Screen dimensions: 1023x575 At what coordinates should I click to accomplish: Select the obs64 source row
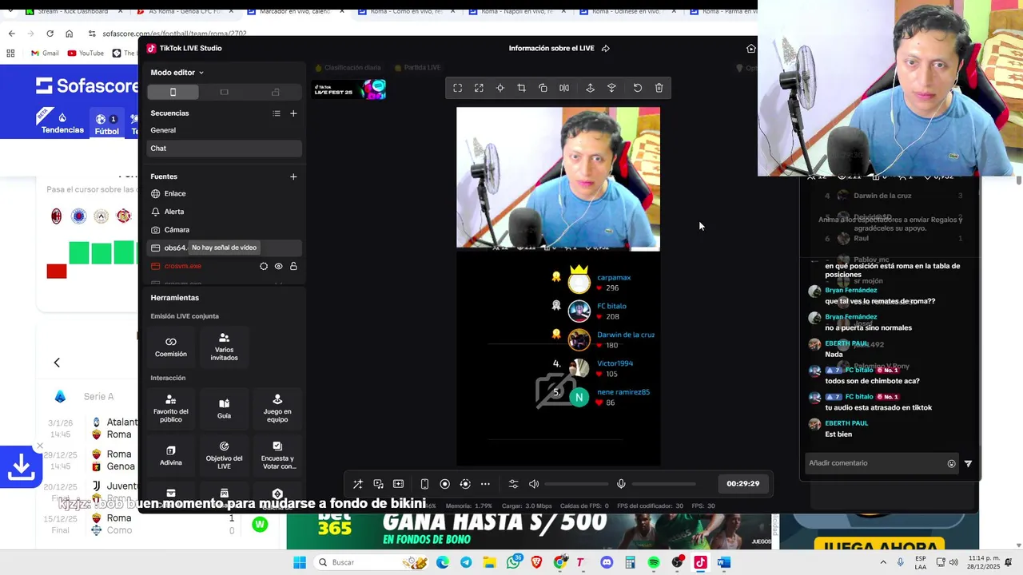click(224, 248)
